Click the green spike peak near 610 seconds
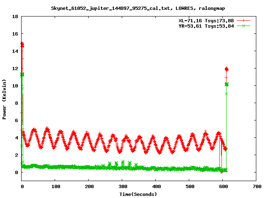The height and width of the screenshot is (198, 265). click(x=226, y=84)
